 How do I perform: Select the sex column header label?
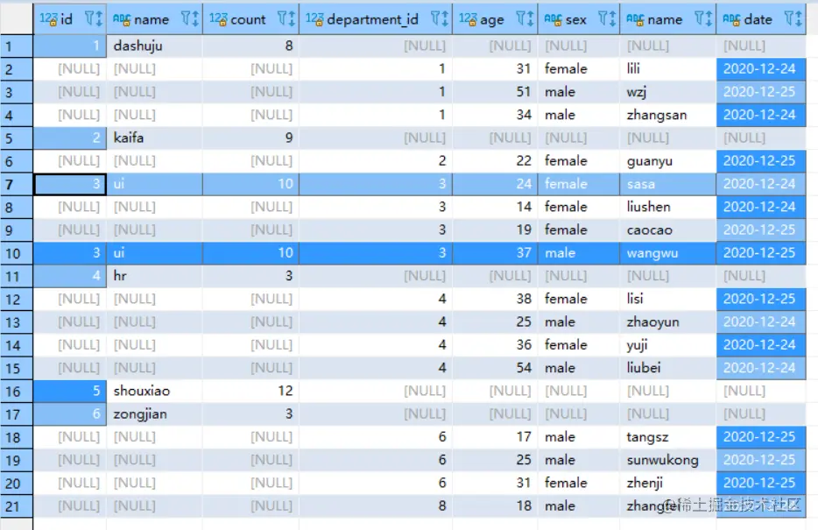coord(575,19)
